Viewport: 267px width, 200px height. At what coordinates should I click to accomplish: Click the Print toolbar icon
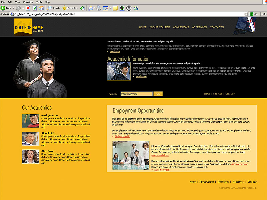tap(99, 8)
